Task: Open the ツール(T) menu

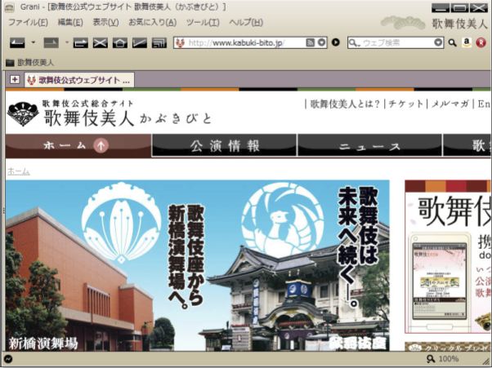Action: click(203, 23)
